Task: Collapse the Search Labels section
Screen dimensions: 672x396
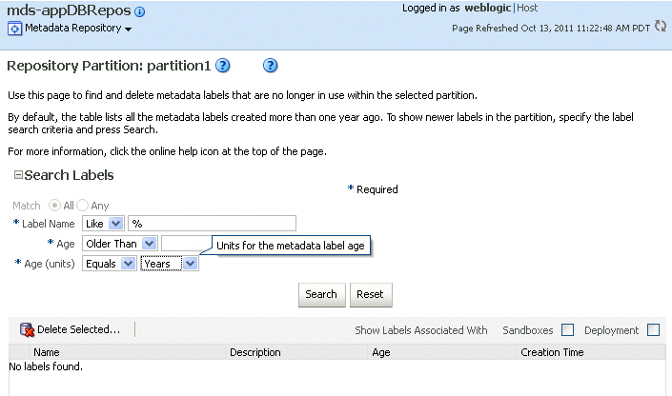Action: tap(18, 175)
